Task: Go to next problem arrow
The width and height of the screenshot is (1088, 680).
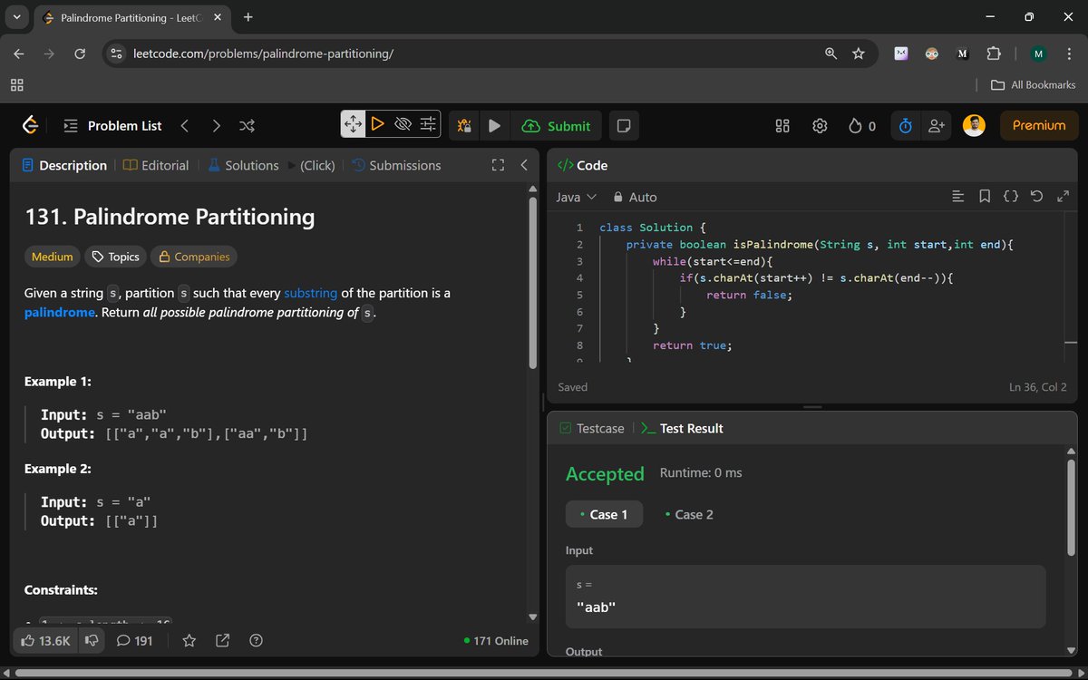Action: click(216, 126)
